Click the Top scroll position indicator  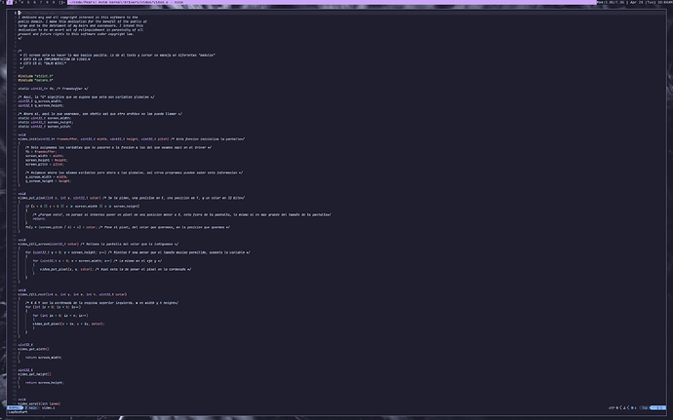coord(645,408)
